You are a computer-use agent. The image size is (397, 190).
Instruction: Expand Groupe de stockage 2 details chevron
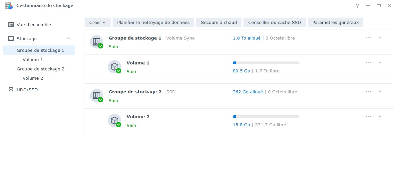pos(380,91)
